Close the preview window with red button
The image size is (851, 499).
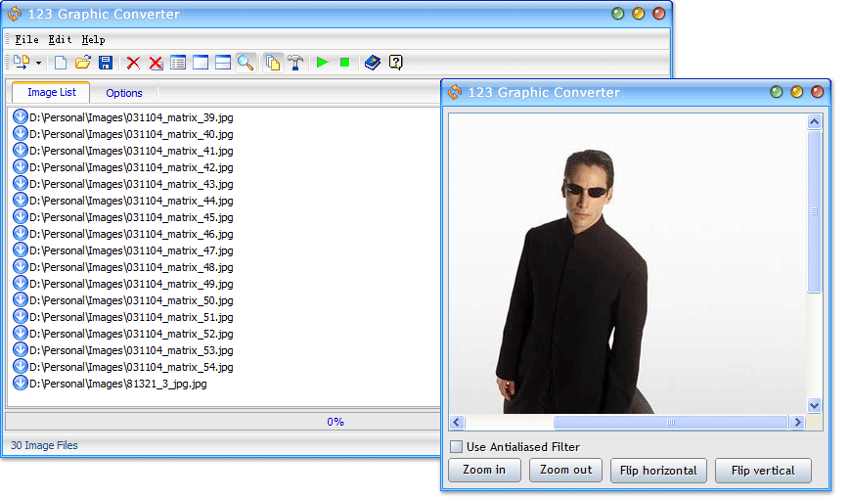click(x=817, y=92)
